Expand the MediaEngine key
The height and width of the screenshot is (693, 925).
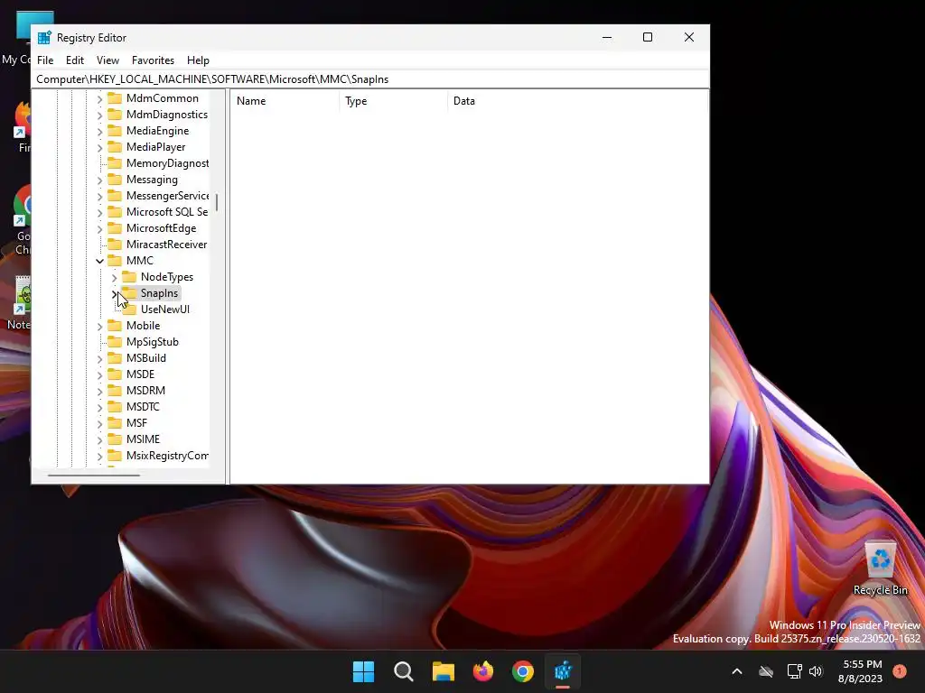99,132
